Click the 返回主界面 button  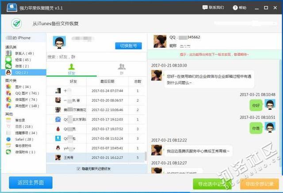pos(31,182)
